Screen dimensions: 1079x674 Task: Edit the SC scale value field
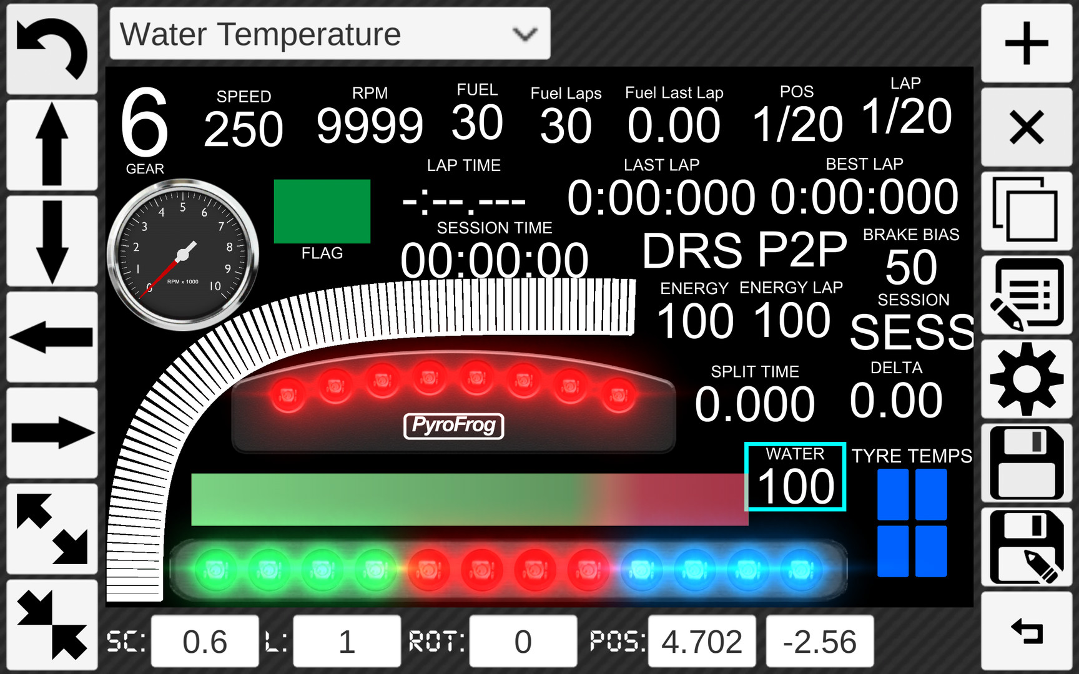click(205, 640)
